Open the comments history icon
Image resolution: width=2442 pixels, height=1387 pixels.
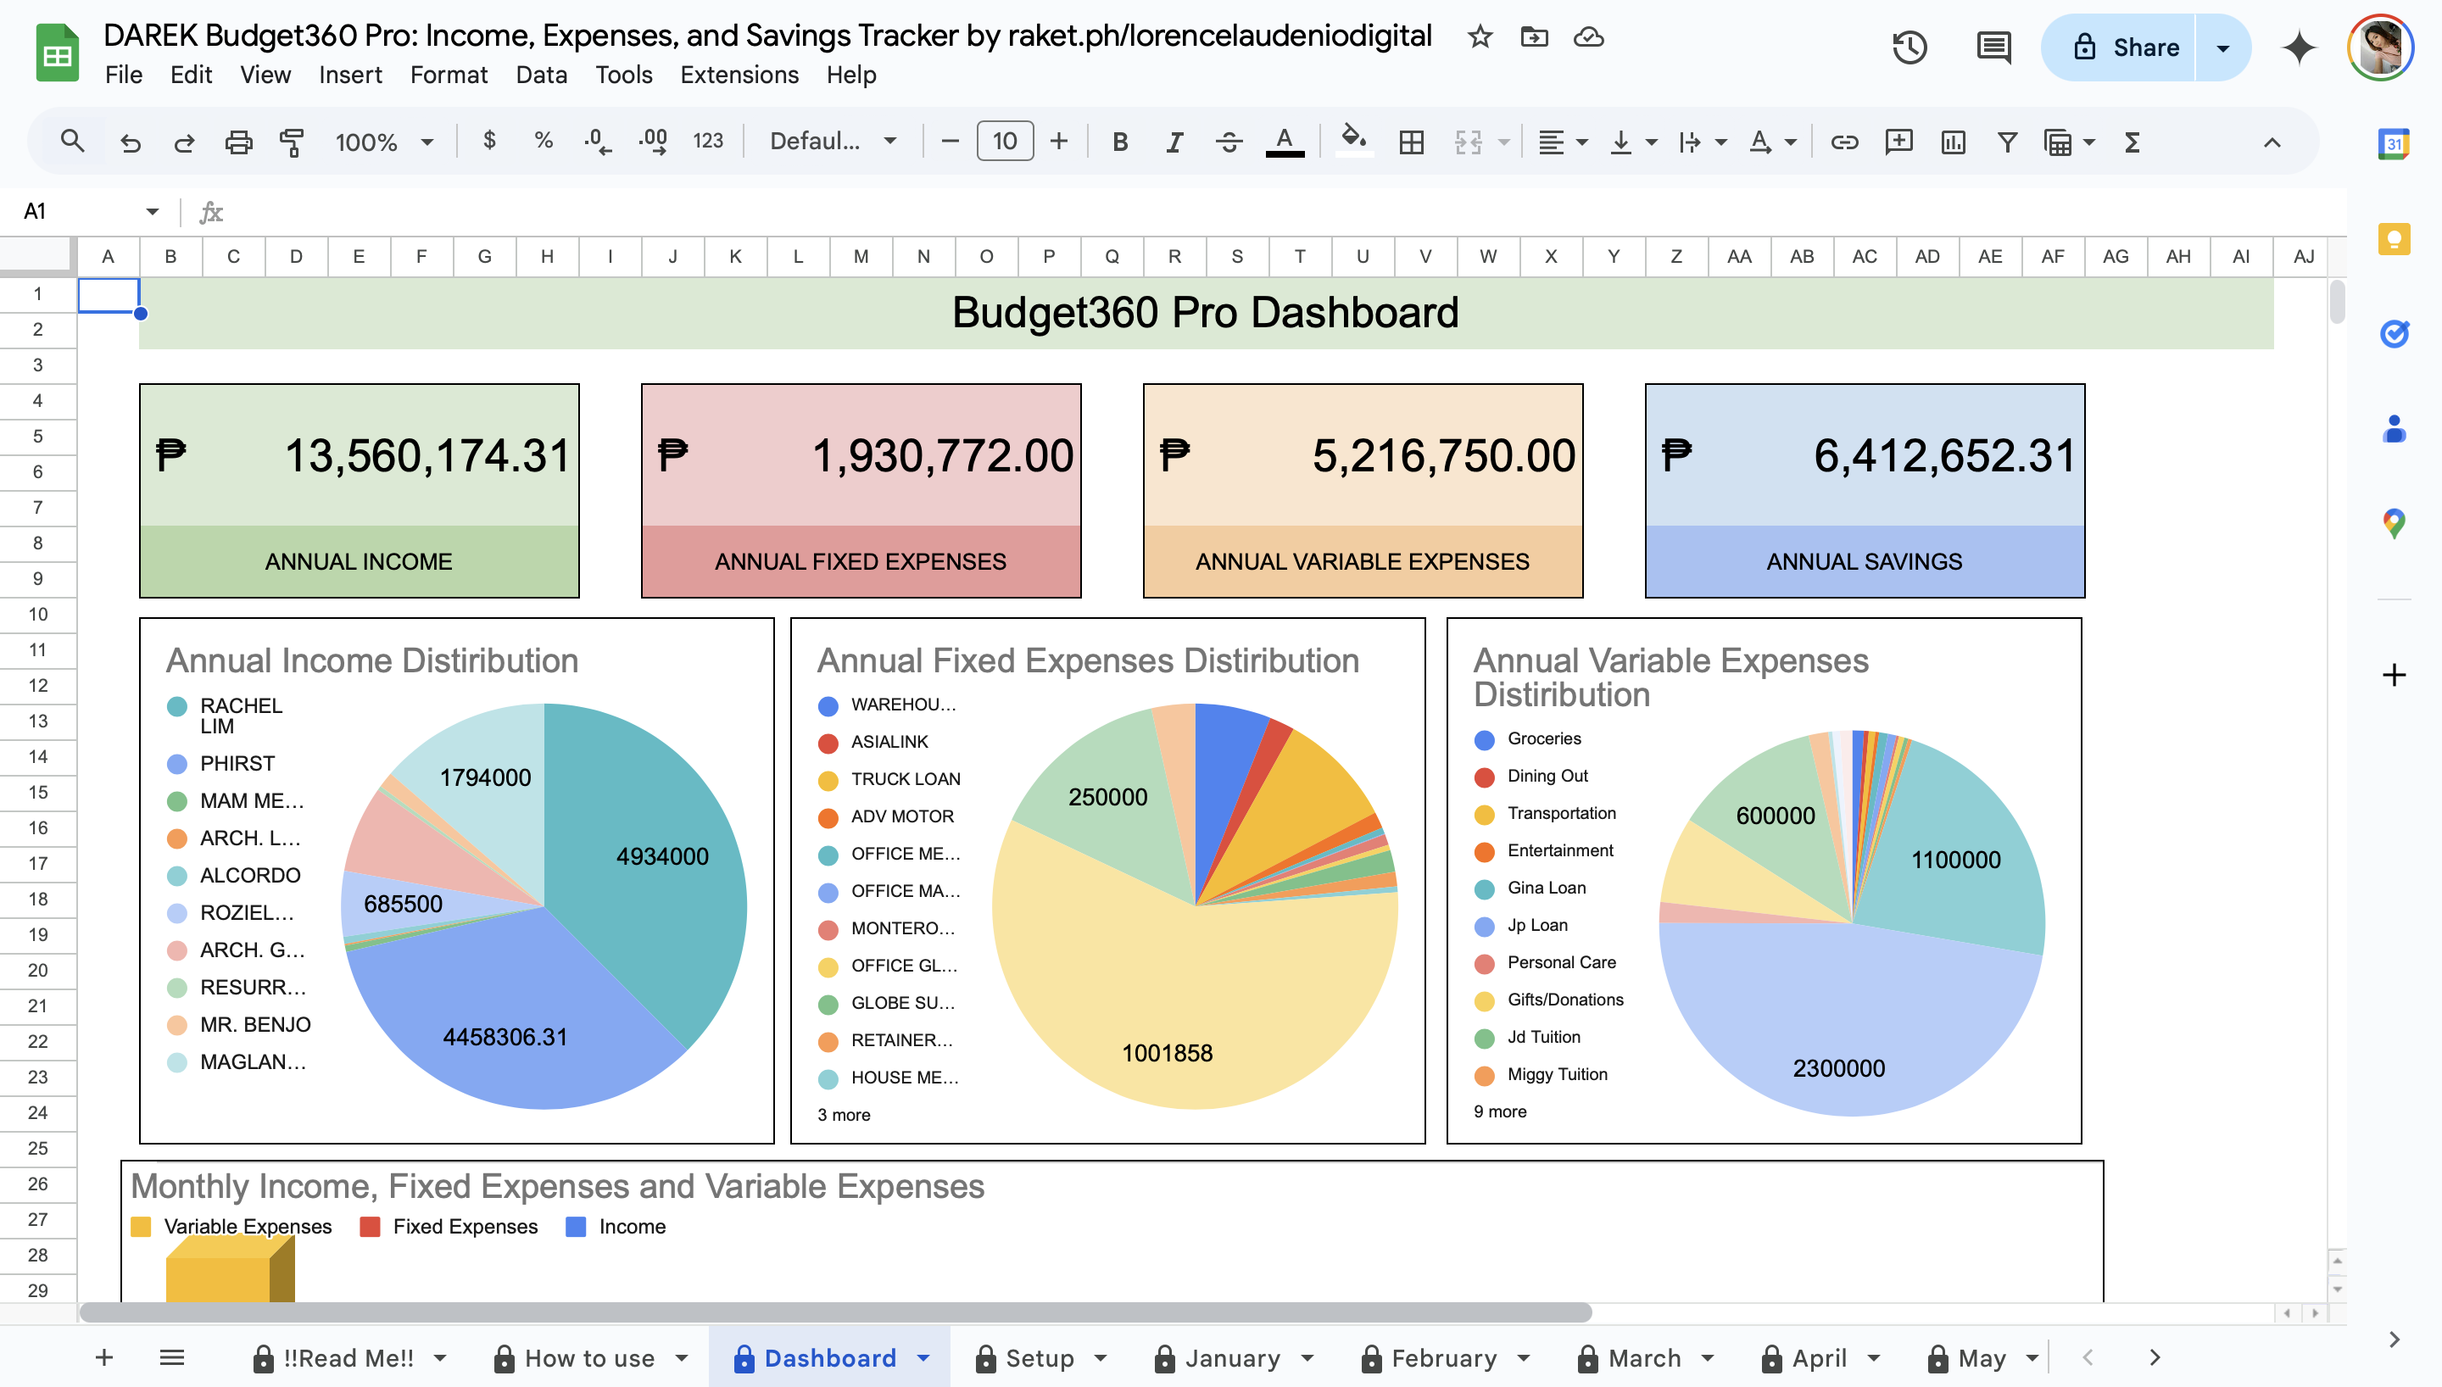(x=1993, y=47)
